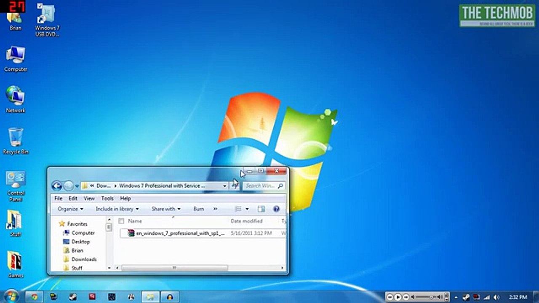
Task: Change the view with the view-mode icon
Action: (x=238, y=209)
